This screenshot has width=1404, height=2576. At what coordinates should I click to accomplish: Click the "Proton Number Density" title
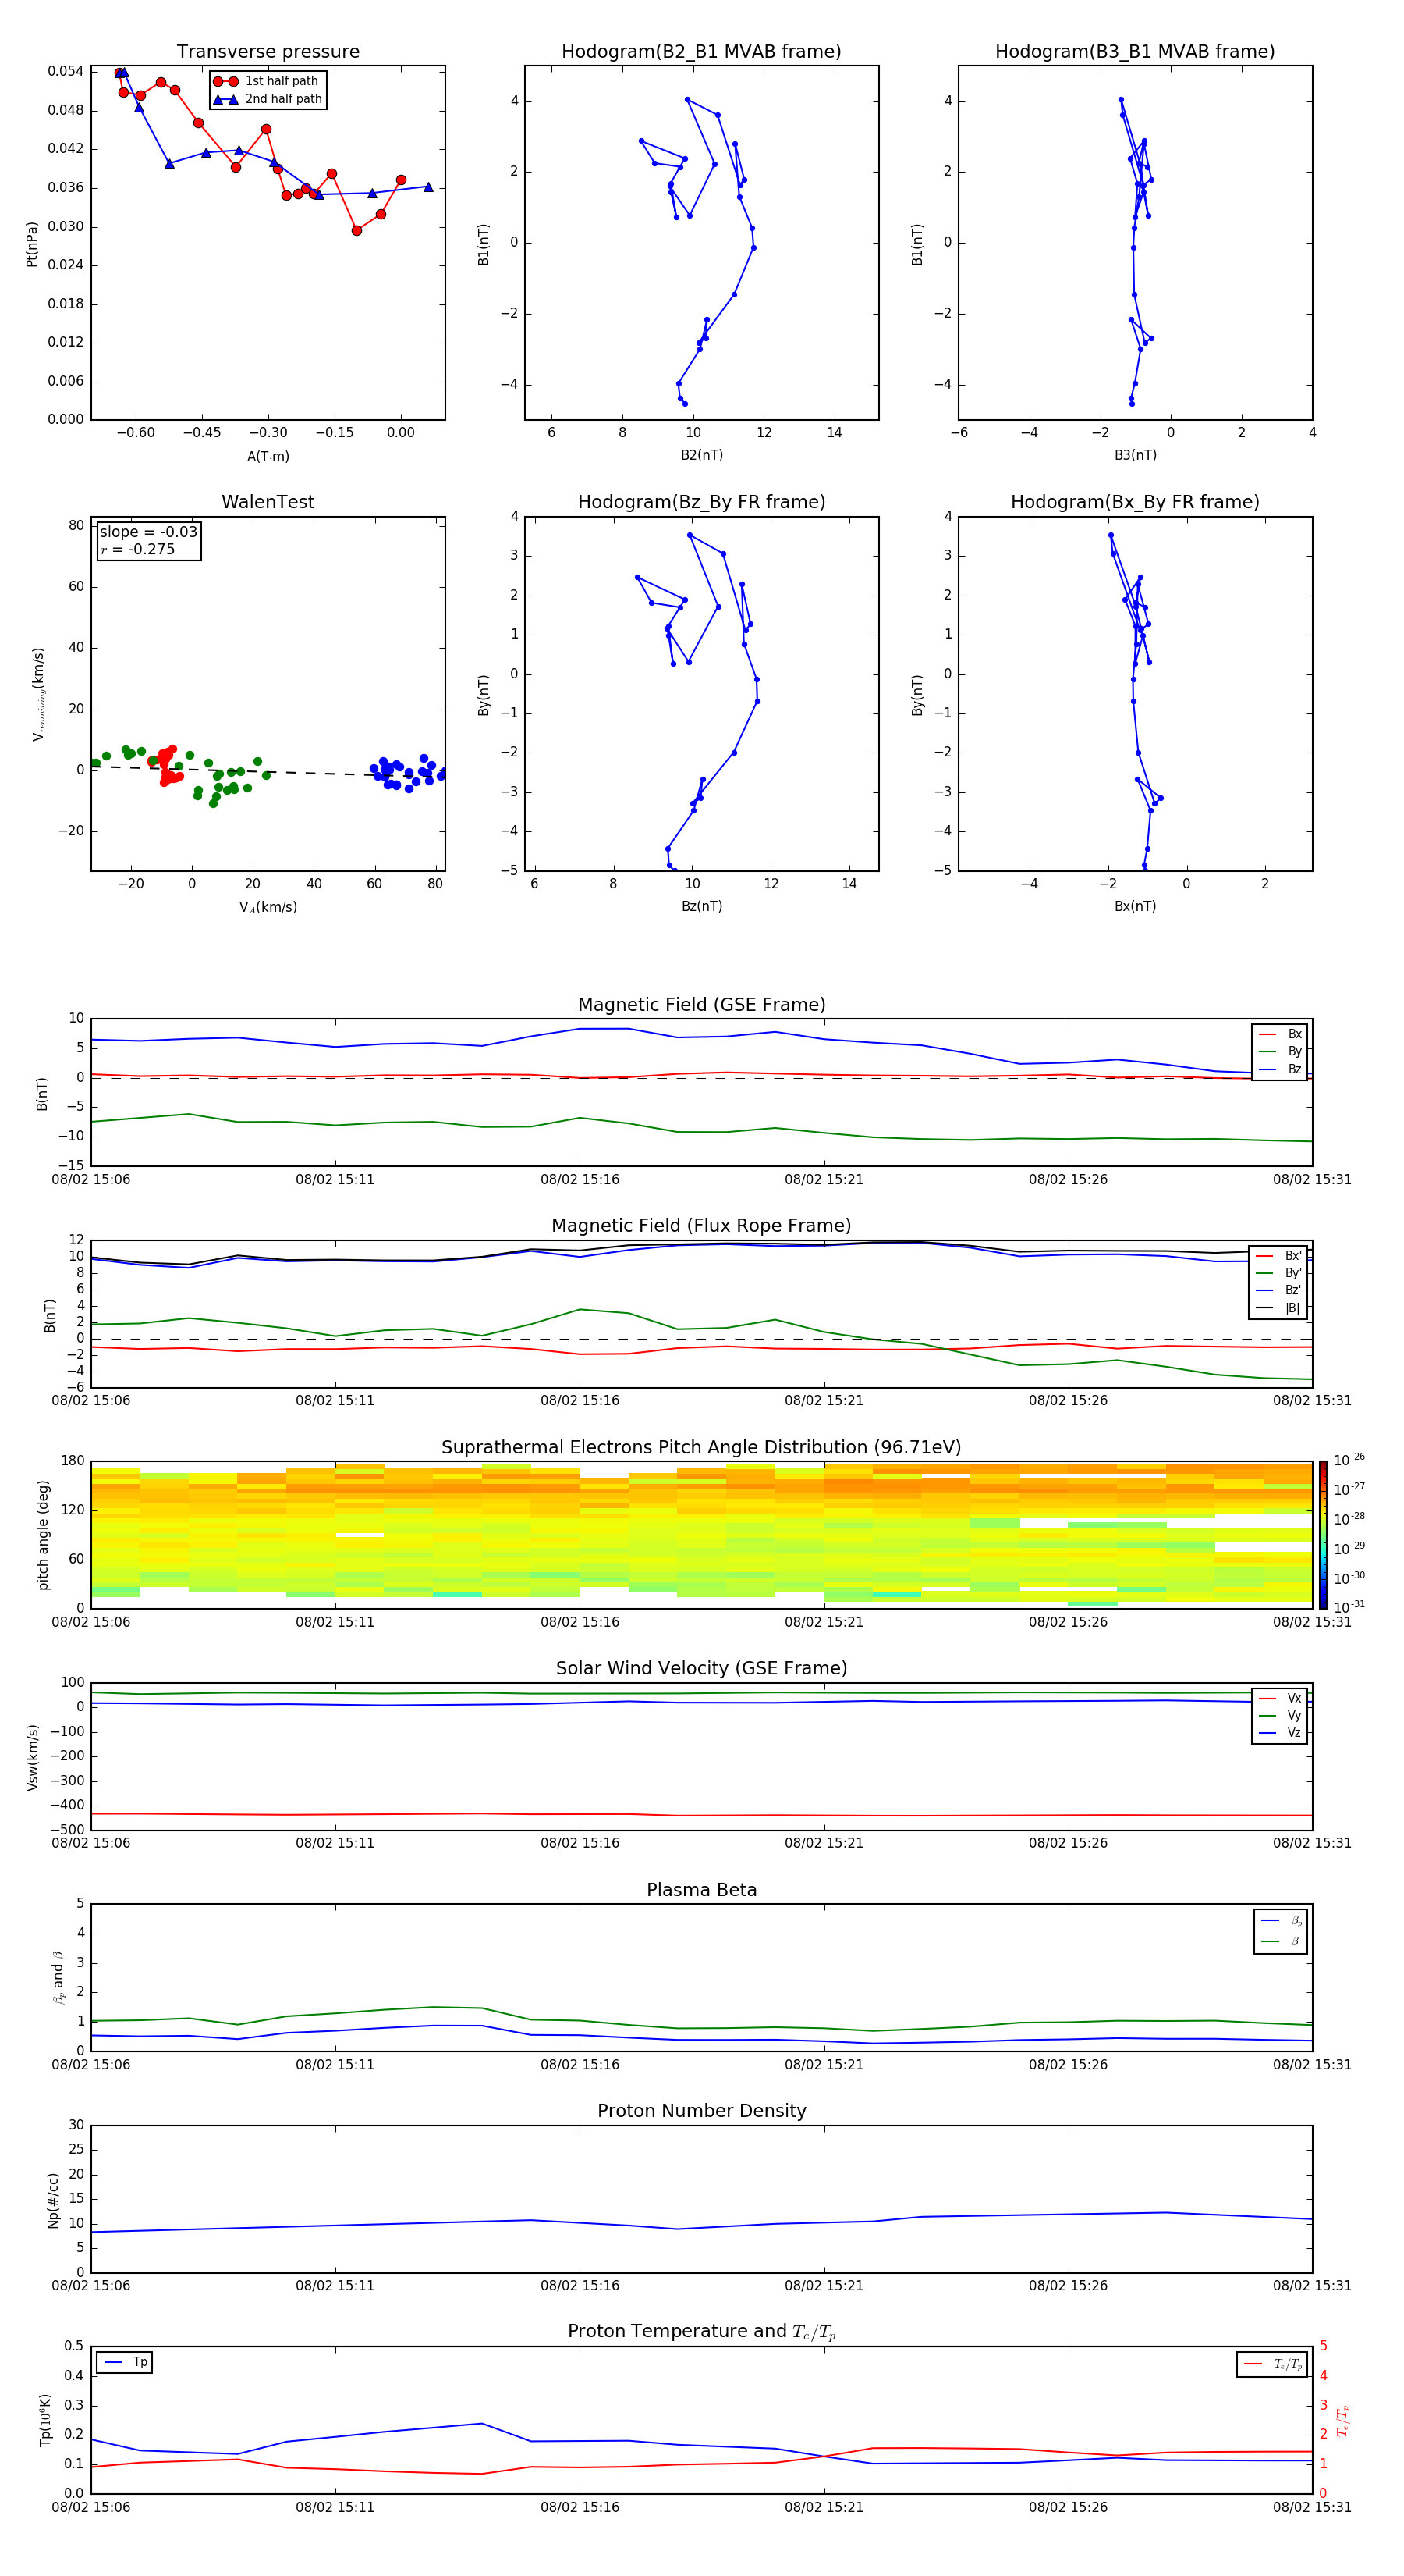tap(701, 2111)
